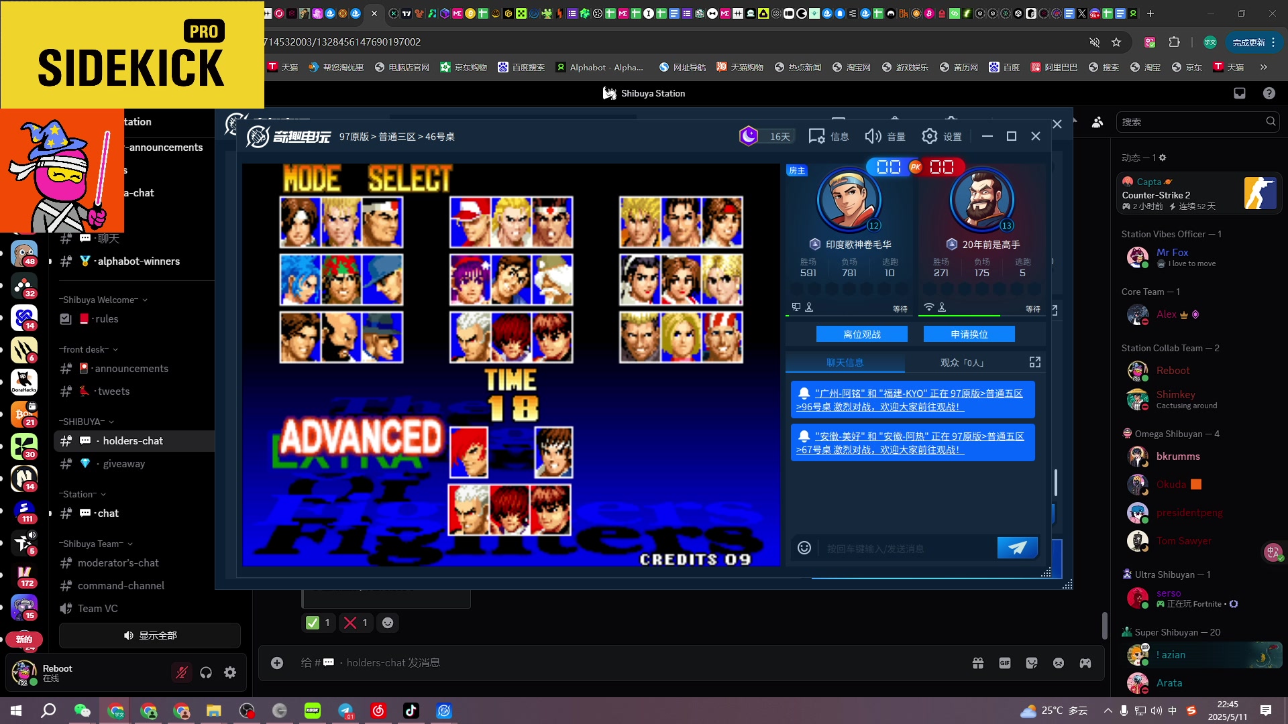
Task: Click the purple moon 16天 badge
Action: (x=766, y=136)
